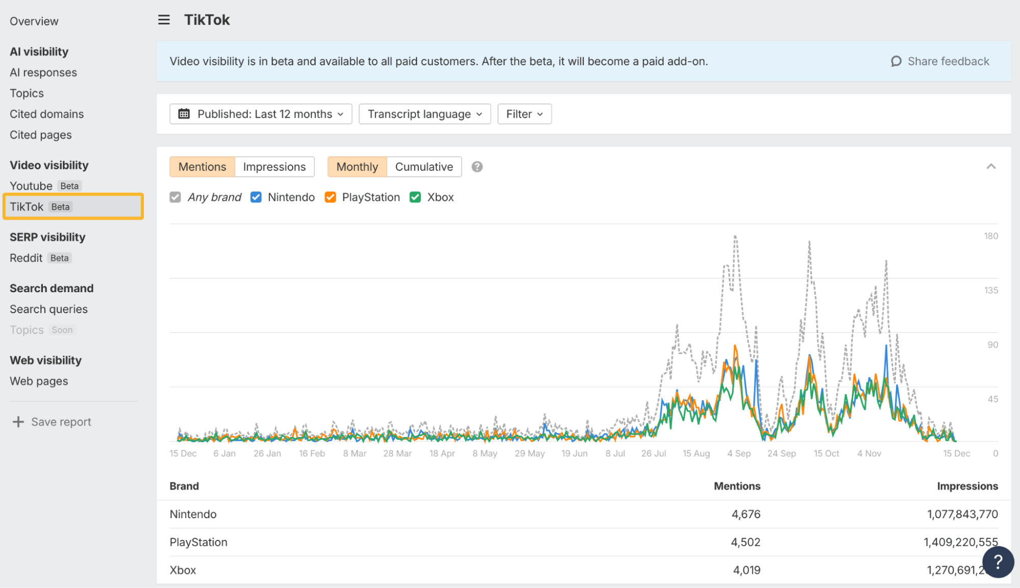Open the round help chat button
This screenshot has width=1020, height=588.
coord(998,561)
